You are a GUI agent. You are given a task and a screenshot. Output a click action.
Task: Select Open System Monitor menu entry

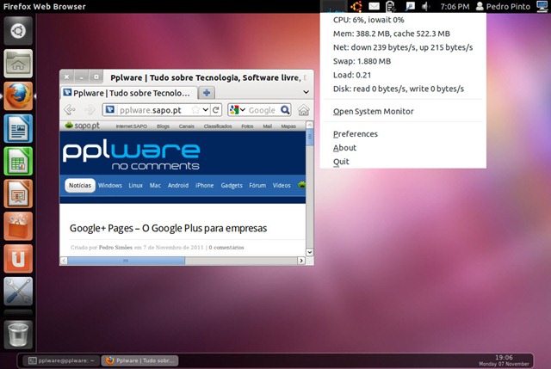(373, 111)
